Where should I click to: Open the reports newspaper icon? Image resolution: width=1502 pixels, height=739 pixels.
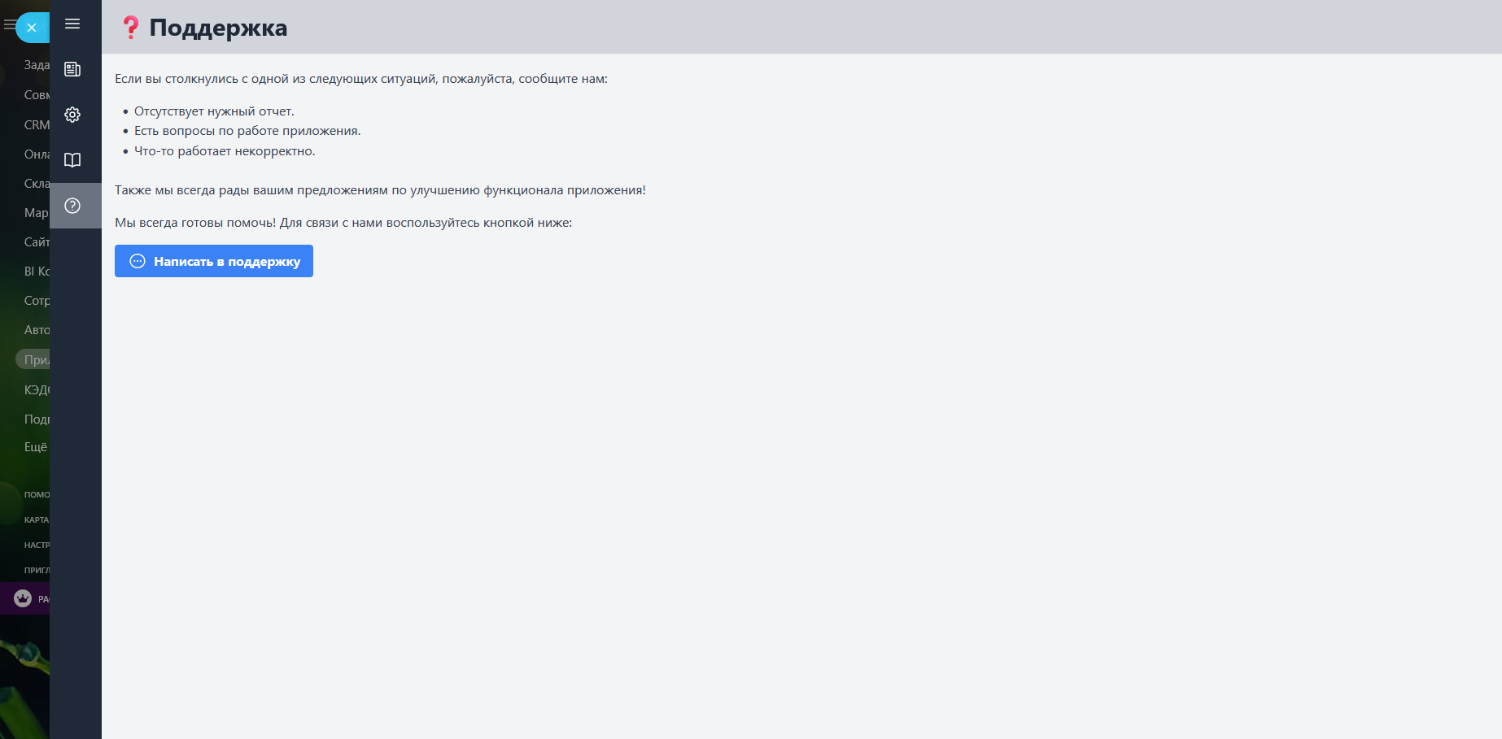click(72, 69)
